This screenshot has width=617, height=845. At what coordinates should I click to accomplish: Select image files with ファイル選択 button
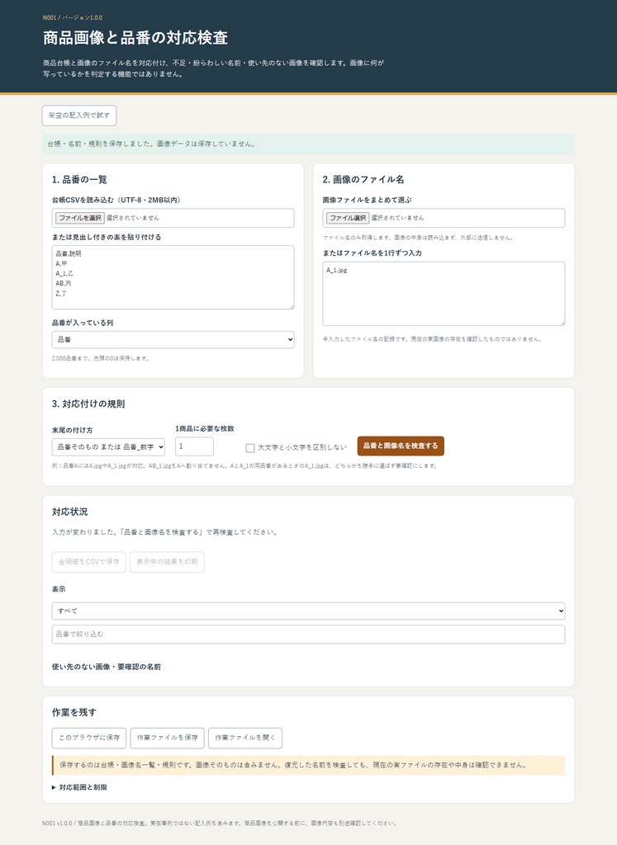point(348,218)
